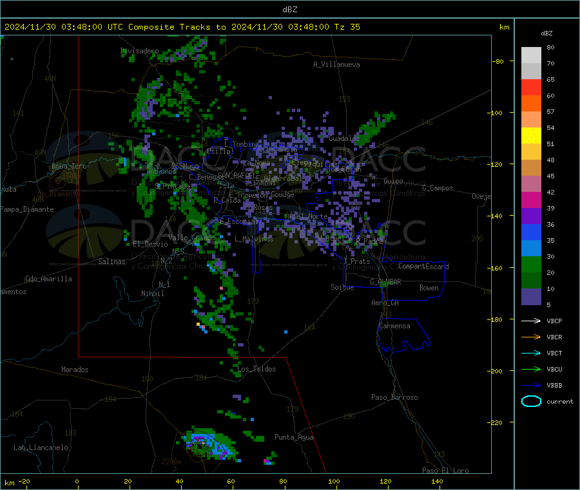
Task: Click the 'Guadales' map label
Action: pyautogui.click(x=344, y=138)
